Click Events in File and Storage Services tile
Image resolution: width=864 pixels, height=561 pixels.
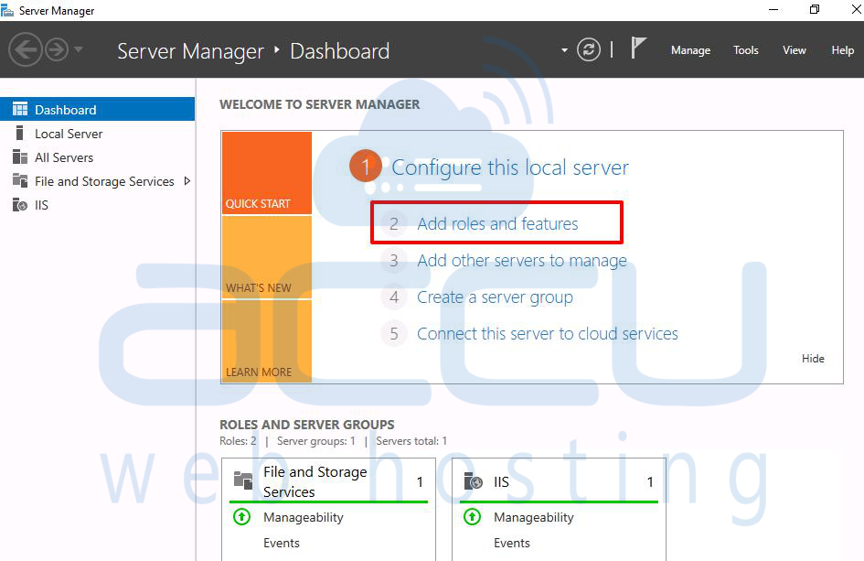coord(281,543)
